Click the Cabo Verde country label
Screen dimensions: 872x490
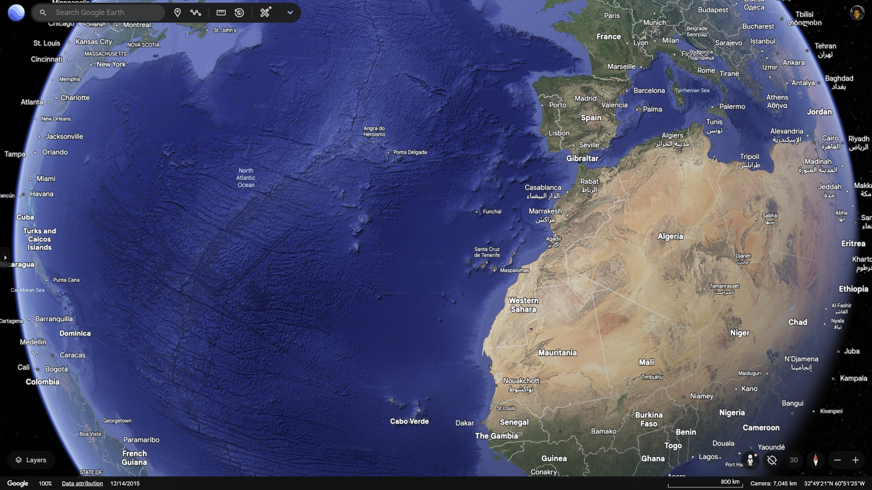(409, 421)
